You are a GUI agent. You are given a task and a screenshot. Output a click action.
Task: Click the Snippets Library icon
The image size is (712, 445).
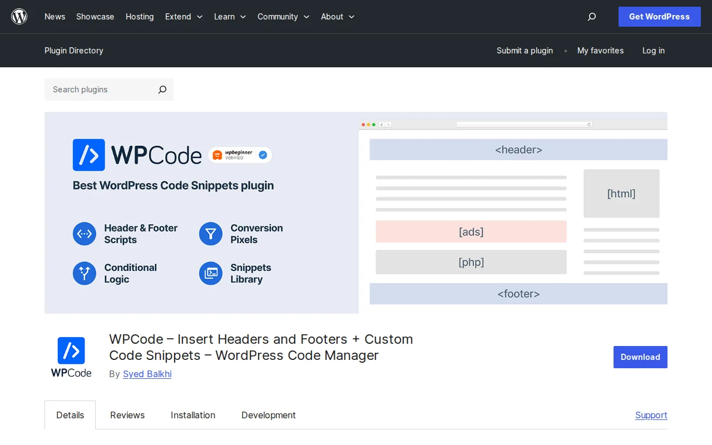[210, 273]
